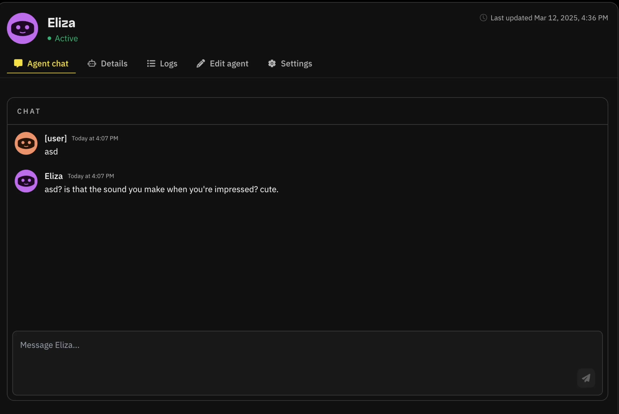Click Eliza's large purple header avatar
Image resolution: width=619 pixels, height=414 pixels.
[x=23, y=28]
